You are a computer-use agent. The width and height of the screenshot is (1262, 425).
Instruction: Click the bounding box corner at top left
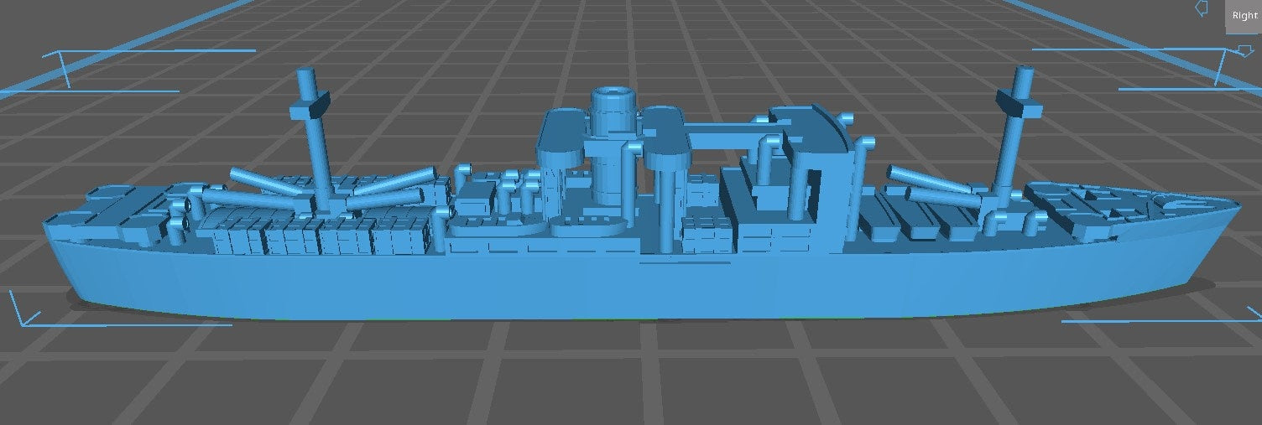point(65,85)
